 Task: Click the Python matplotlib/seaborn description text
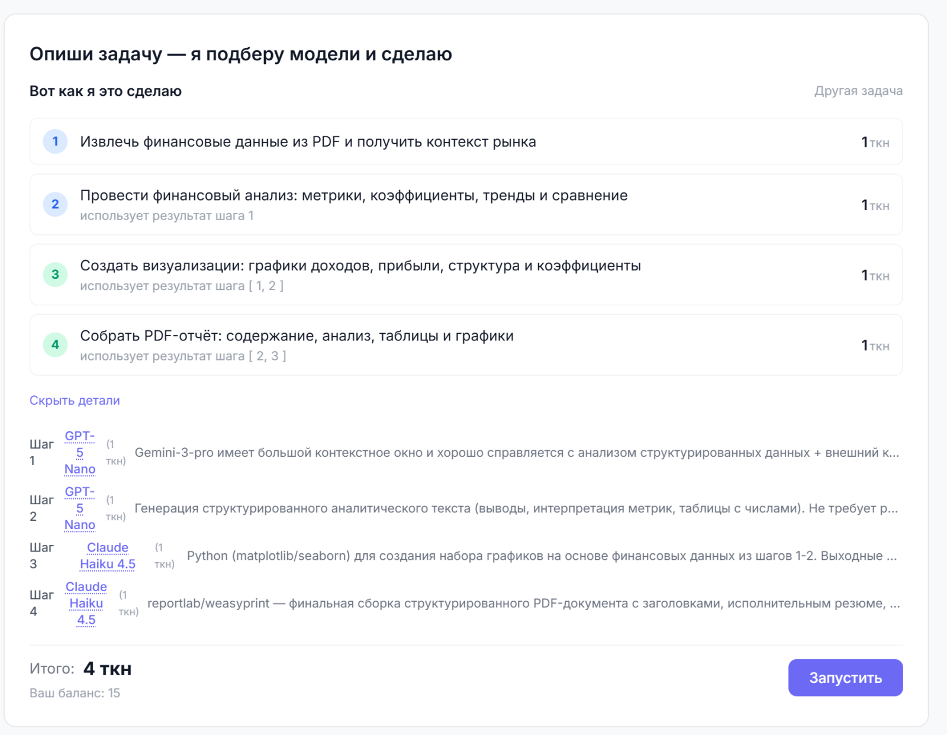point(542,556)
